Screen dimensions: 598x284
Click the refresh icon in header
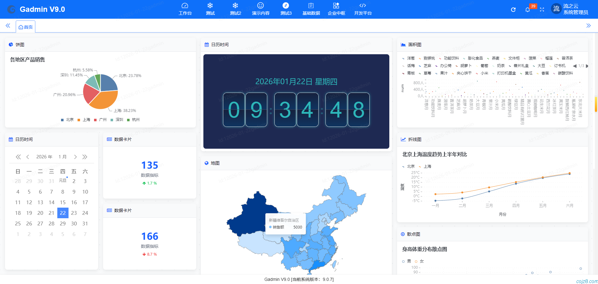pyautogui.click(x=513, y=10)
